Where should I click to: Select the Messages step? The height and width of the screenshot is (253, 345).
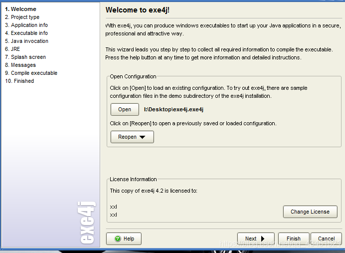[x=20, y=65]
